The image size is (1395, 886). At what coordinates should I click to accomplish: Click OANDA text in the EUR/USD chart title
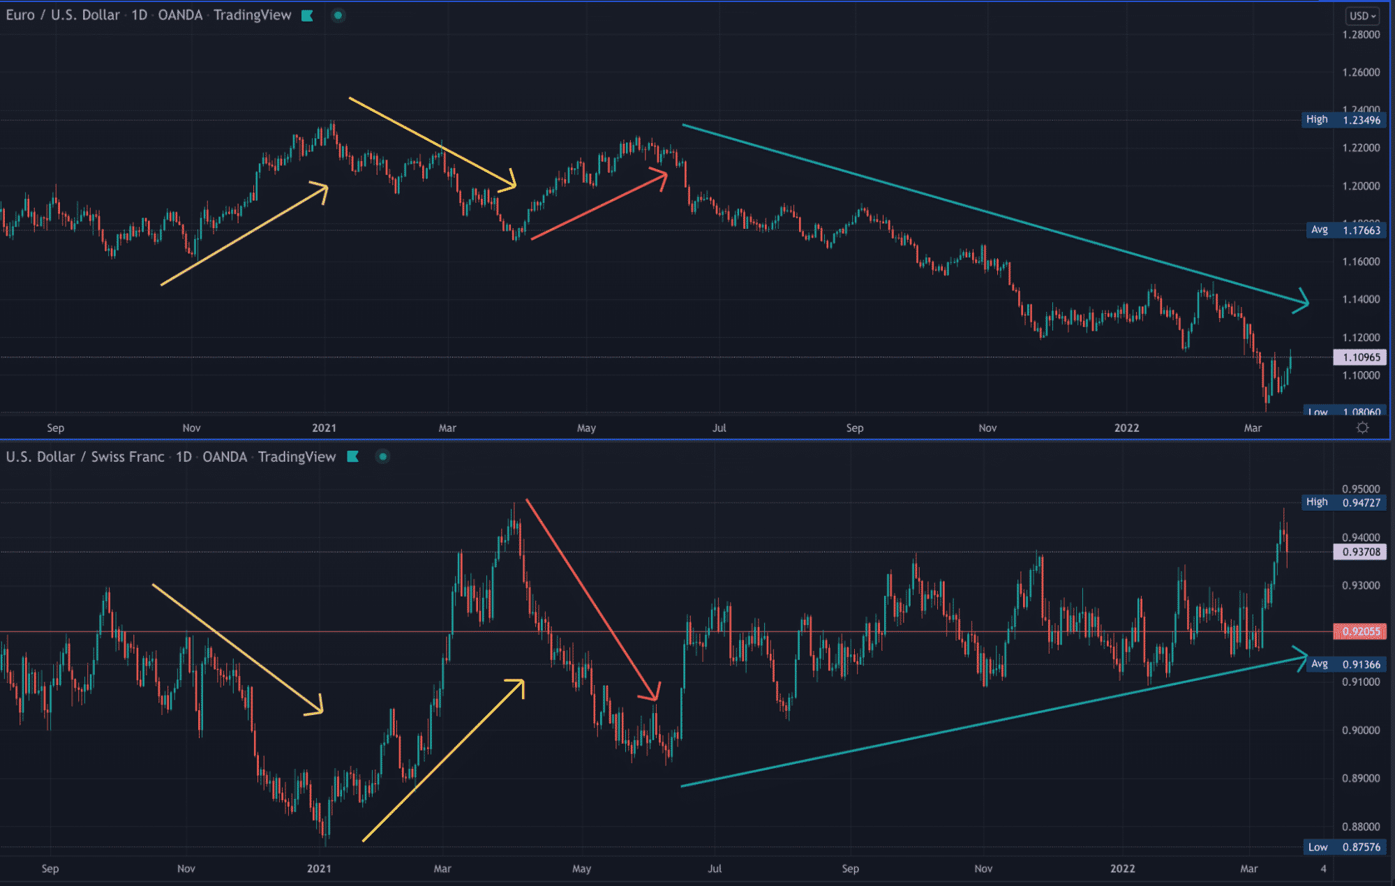click(x=180, y=15)
